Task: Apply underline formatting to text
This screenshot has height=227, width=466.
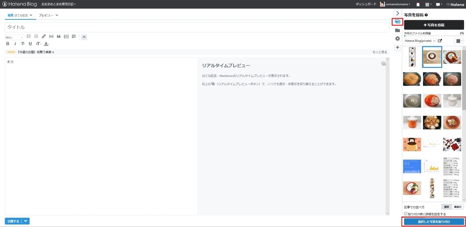Action: (30, 43)
